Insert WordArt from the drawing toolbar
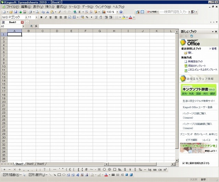The image size is (219, 182). 78,175
